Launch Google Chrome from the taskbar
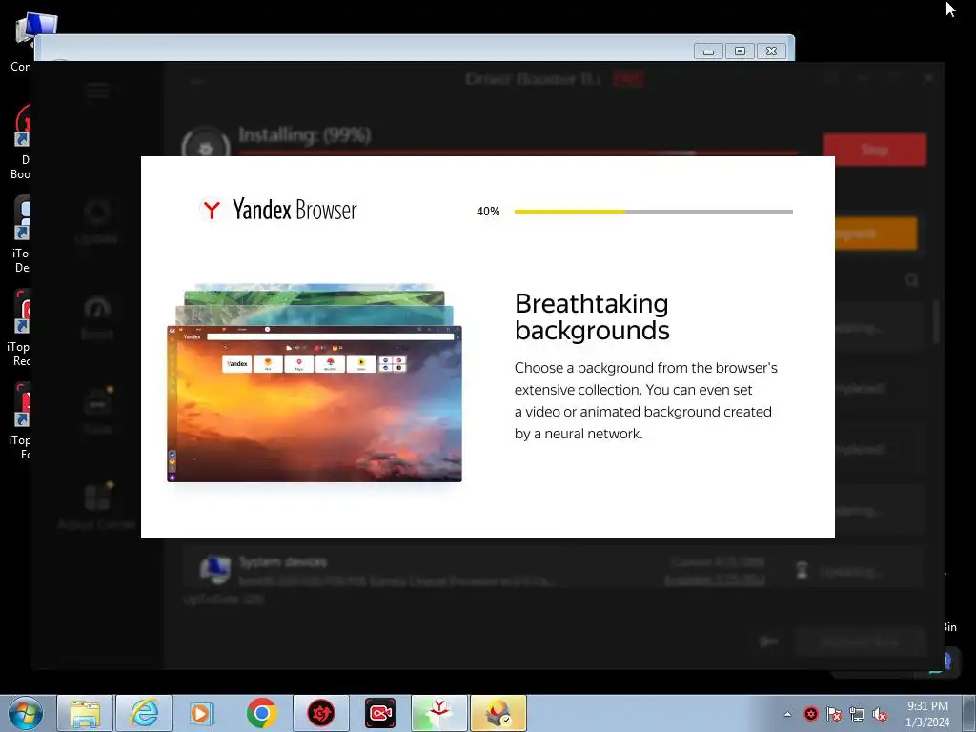 click(x=261, y=713)
